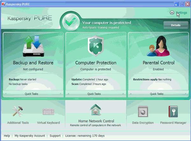The image size is (191, 141).
Task: Click 'Your computer is protected' status text
Action: click(107, 23)
